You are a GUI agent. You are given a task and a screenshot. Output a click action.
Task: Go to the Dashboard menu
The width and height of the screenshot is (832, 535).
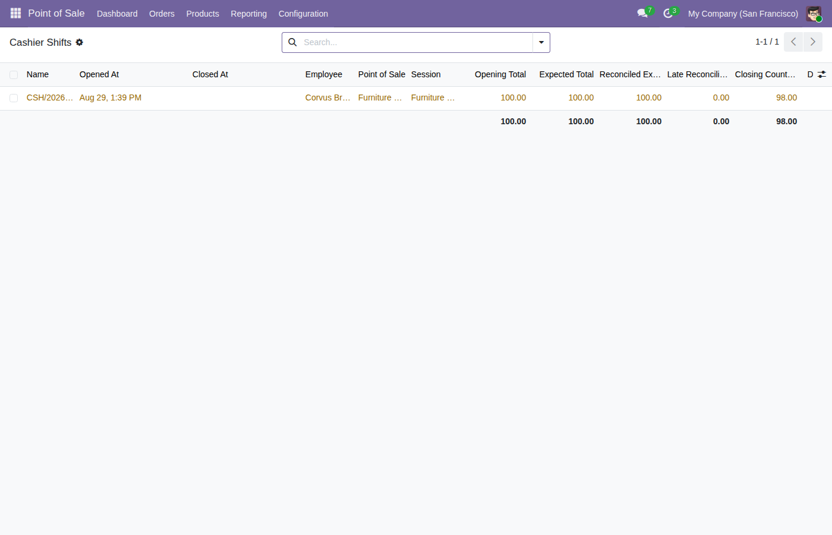click(117, 13)
